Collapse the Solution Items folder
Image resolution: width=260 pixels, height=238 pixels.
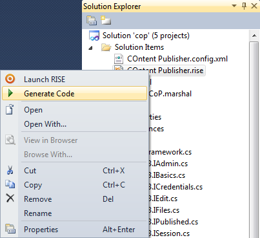[x=90, y=48]
